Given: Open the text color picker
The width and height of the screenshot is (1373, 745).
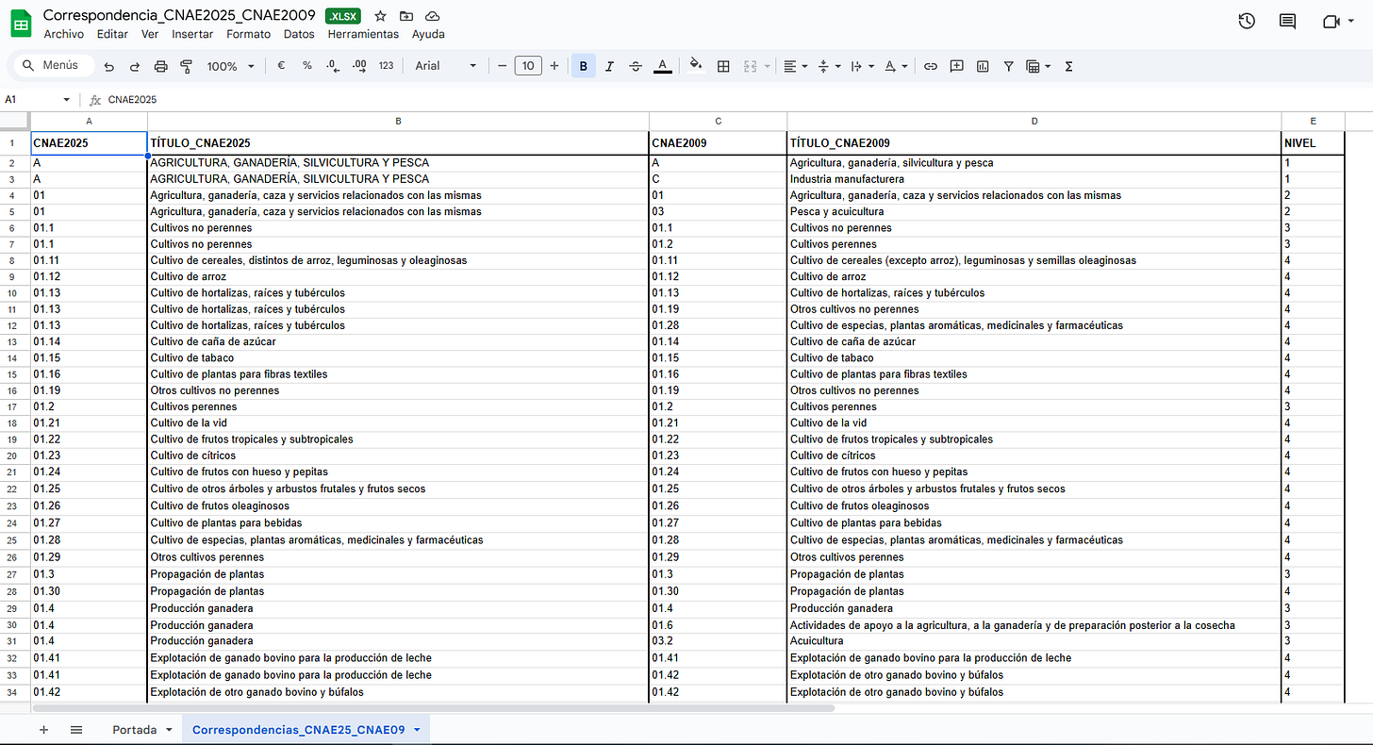Looking at the screenshot, I should pyautogui.click(x=663, y=66).
